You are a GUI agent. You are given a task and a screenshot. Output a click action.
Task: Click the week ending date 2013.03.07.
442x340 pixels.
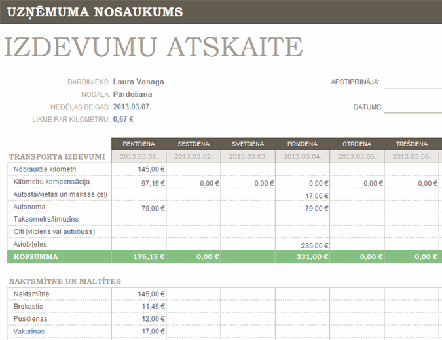pyautogui.click(x=132, y=107)
